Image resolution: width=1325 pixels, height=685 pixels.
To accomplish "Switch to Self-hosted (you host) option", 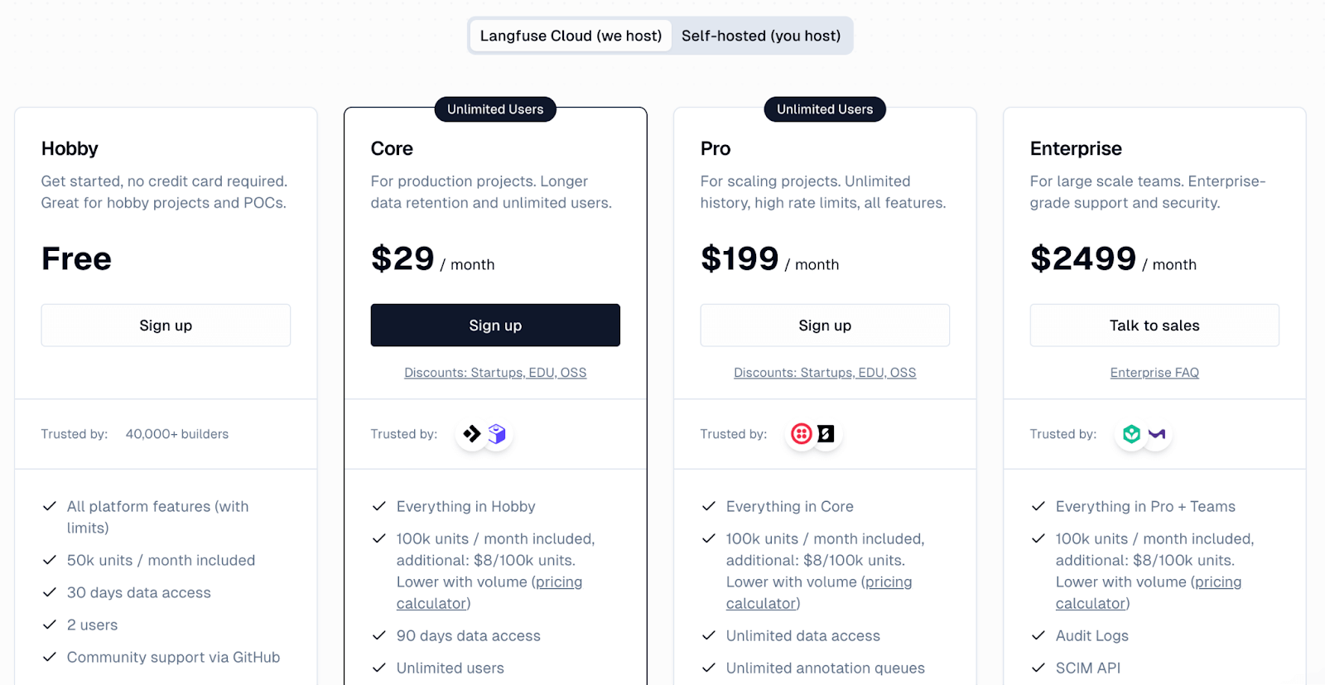I will (760, 36).
